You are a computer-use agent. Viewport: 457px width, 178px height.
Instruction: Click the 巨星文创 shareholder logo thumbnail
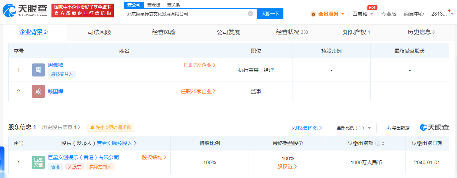click(38, 162)
